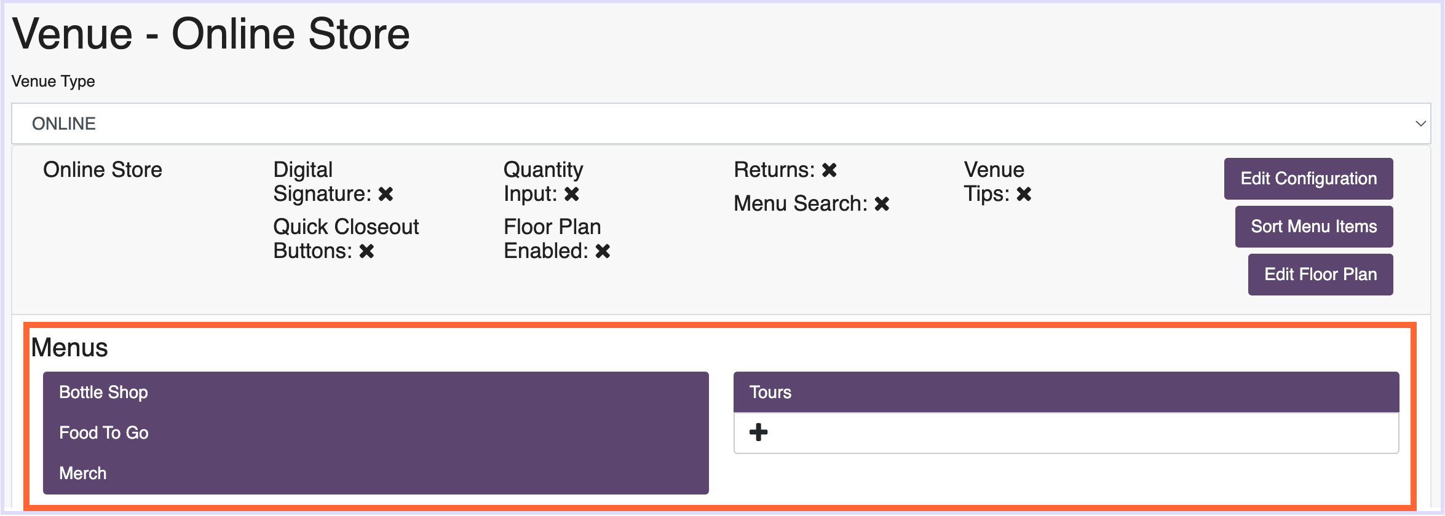This screenshot has height=516, width=1445.
Task: Click the plus icon under Tours
Action: (758, 432)
